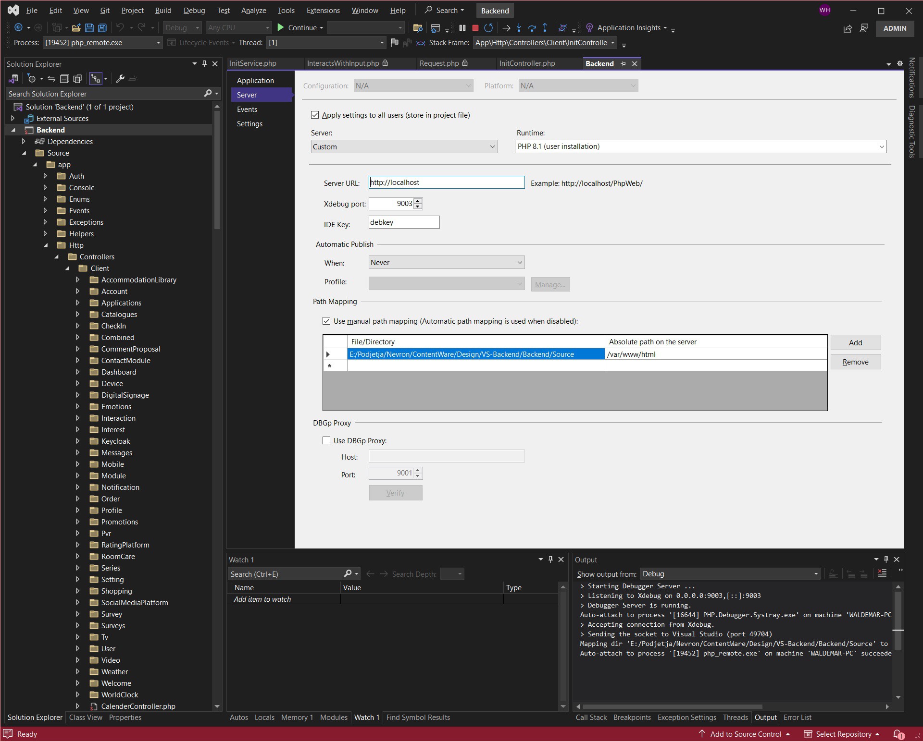Open Automatic Publish When dropdown
This screenshot has height=742, width=923.
click(x=446, y=263)
